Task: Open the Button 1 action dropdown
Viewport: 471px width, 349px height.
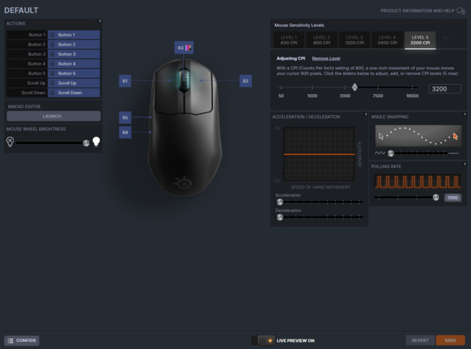Action: tap(74, 35)
